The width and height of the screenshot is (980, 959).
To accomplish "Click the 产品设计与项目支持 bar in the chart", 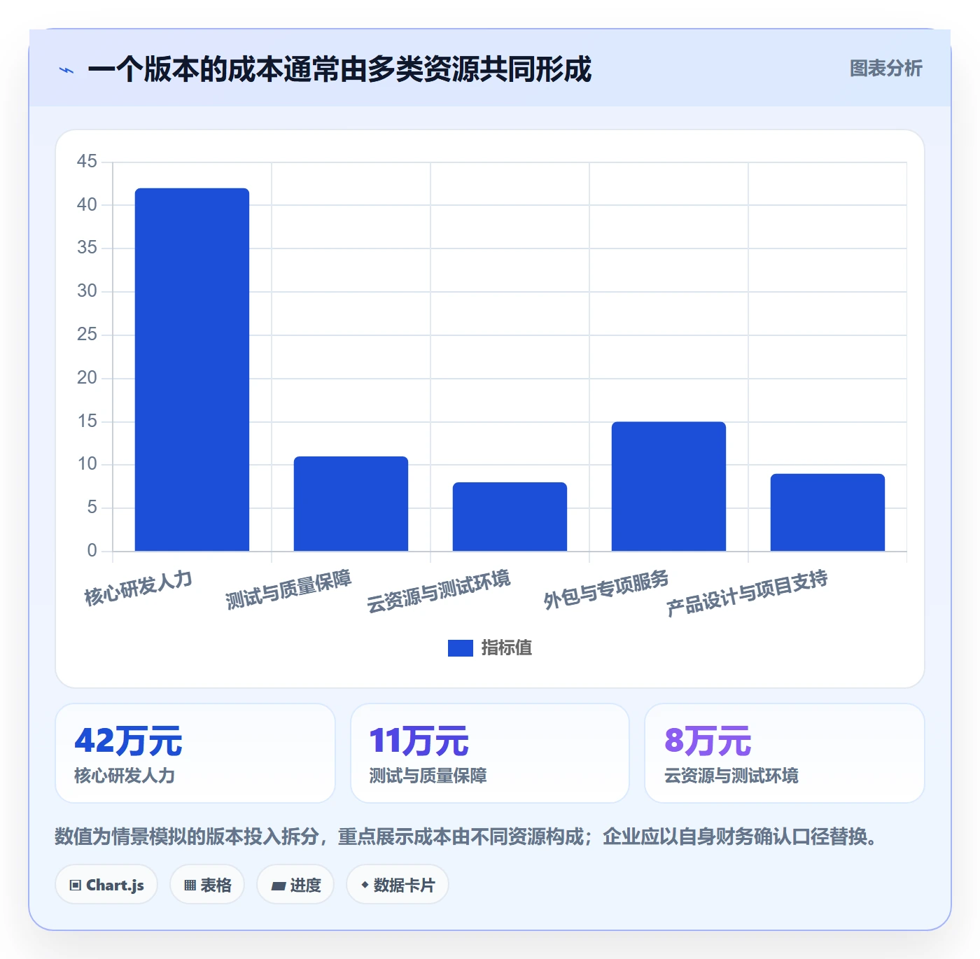I will pos(827,512).
